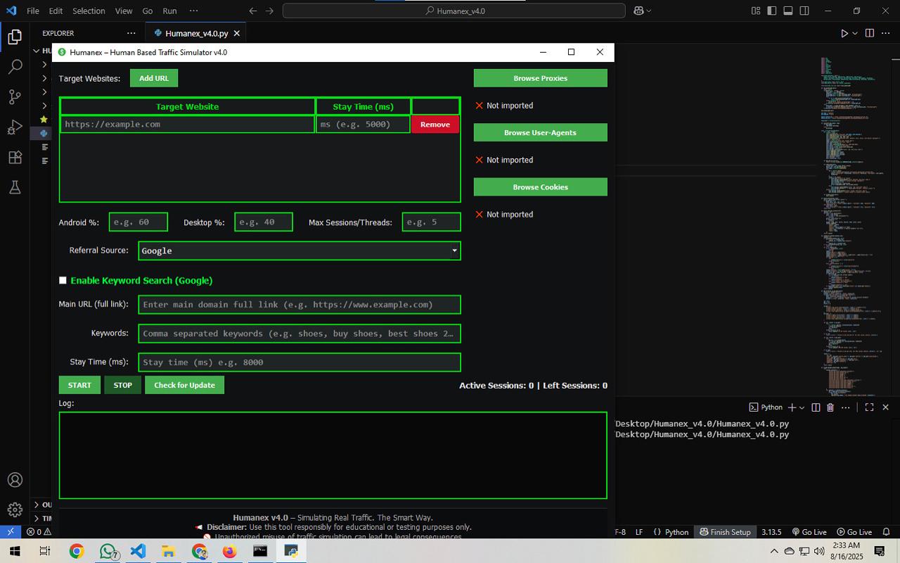Open the Testing flask icon in sidebar
Viewport: 900px width, 563px height.
pyautogui.click(x=15, y=187)
